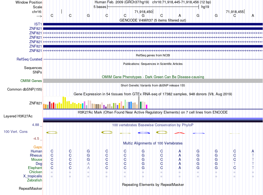The width and height of the screenshot is (263, 195).
Task: Click the 'chr16:71,918,445-71,918,456 (12 bp)' position text
Action: (x=182, y=2)
